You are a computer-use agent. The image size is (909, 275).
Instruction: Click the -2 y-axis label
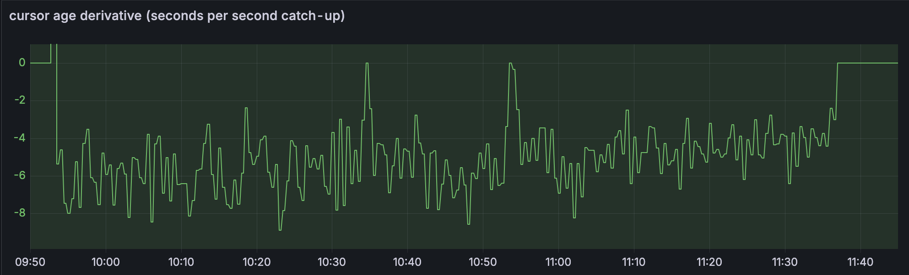point(20,100)
